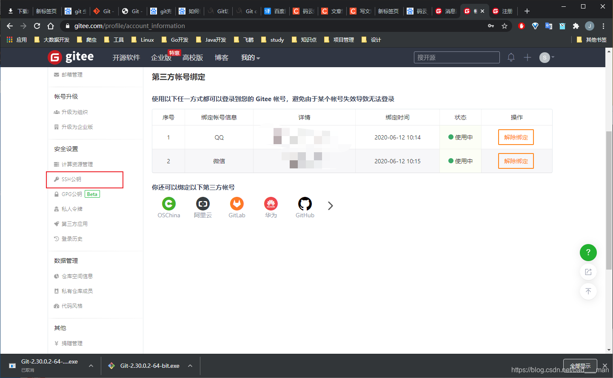
Task: Click 解除绑定 for the QQ account
Action: (516, 137)
